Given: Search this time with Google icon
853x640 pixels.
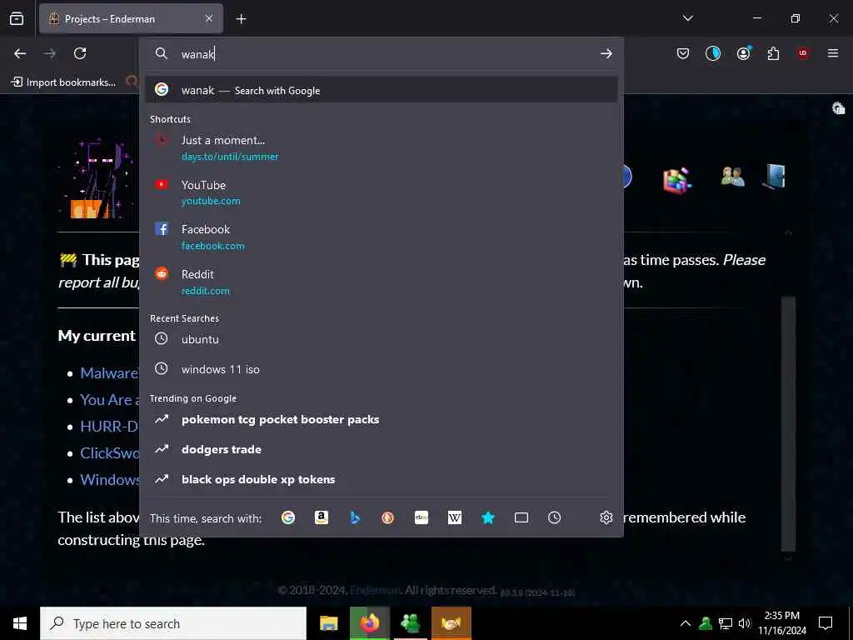Looking at the screenshot, I should click(288, 517).
